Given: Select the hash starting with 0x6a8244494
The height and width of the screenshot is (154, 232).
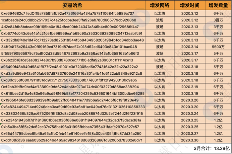Looking at the screenshot, I should tap(73, 107).
